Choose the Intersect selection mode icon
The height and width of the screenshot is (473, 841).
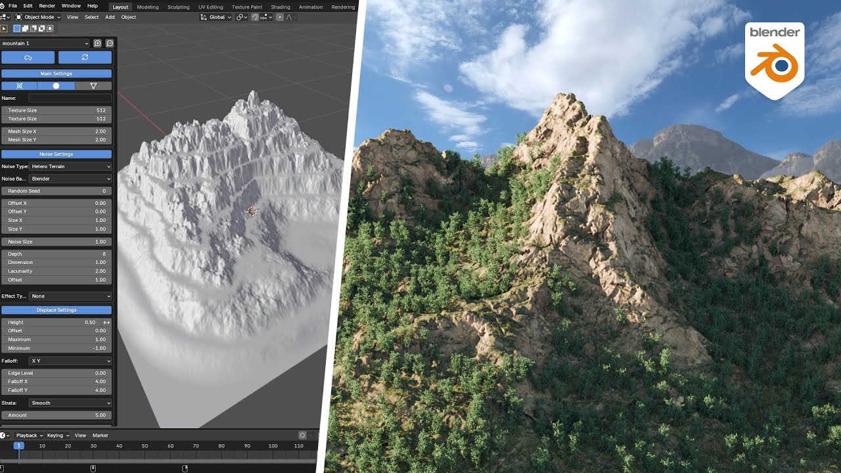[x=50, y=28]
